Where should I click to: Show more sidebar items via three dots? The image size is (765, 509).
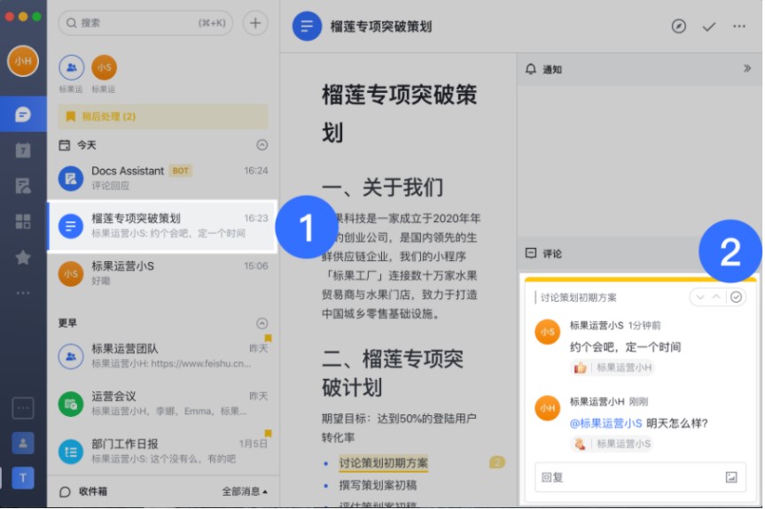point(23,293)
